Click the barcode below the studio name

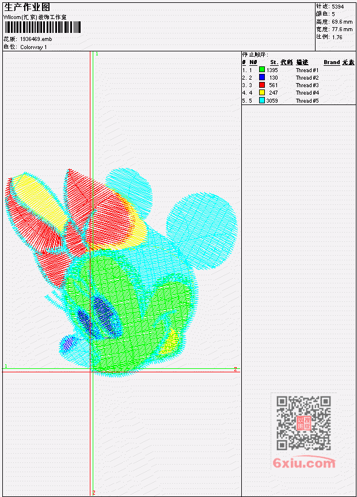point(43,27)
